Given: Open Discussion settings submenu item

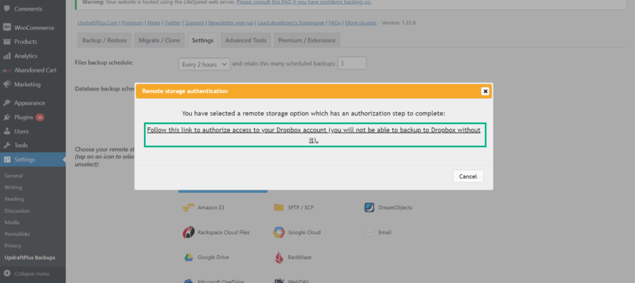Looking at the screenshot, I should point(17,211).
